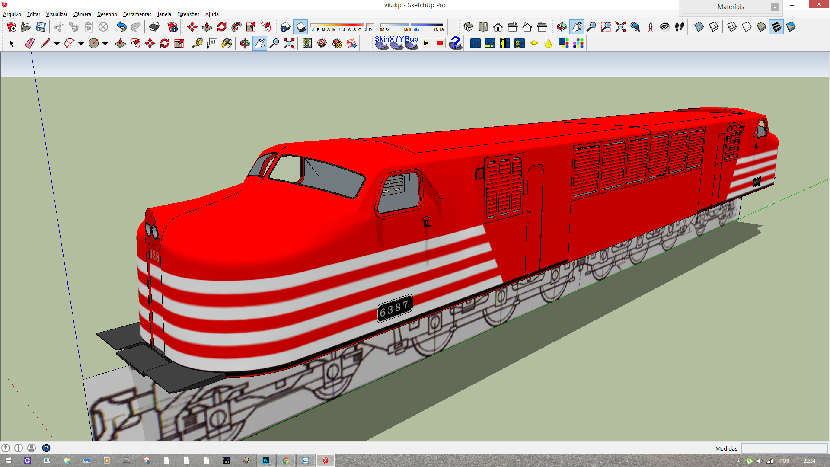Select the Walk footprints tool
Viewport: 830px width, 467px height.
[680, 27]
